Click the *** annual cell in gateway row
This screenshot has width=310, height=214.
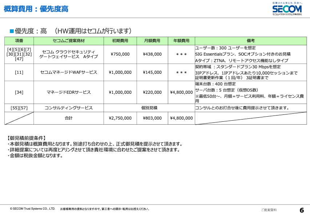(x=181, y=54)
